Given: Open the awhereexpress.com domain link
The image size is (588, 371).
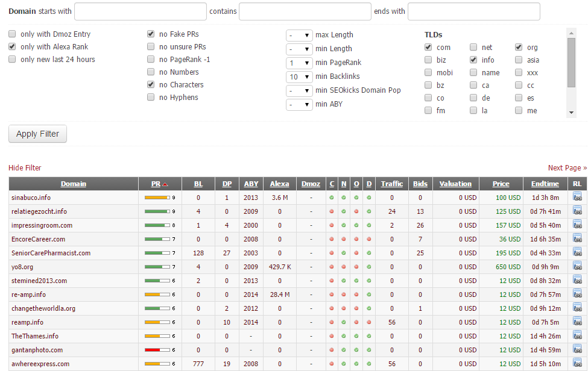Looking at the screenshot, I should coord(40,364).
